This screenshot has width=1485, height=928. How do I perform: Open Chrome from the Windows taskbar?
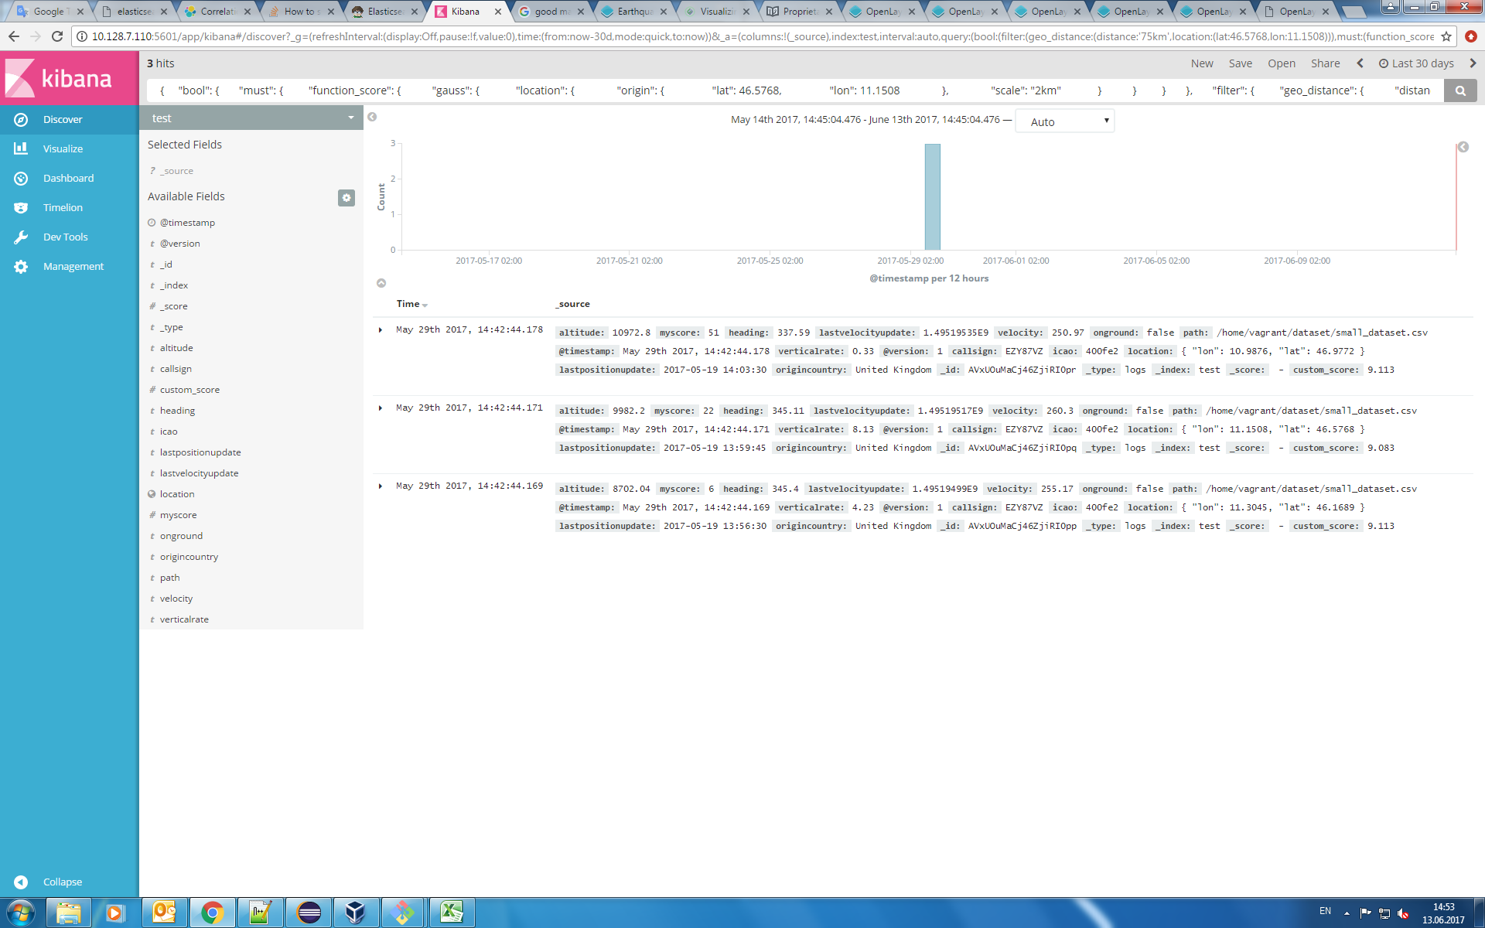(x=212, y=913)
